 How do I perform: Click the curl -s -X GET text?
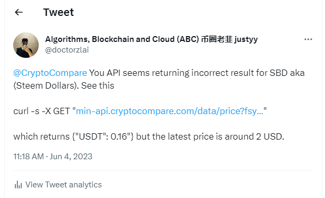(x=42, y=111)
